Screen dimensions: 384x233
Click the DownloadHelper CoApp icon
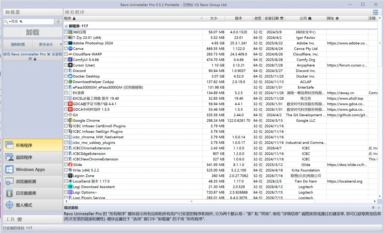coord(70,82)
